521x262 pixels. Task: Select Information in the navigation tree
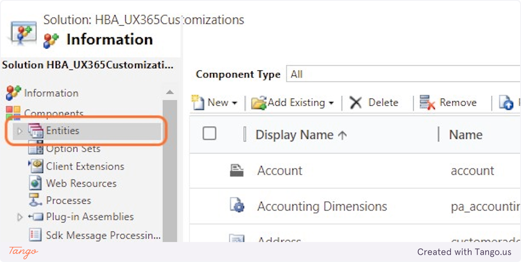[x=51, y=93]
